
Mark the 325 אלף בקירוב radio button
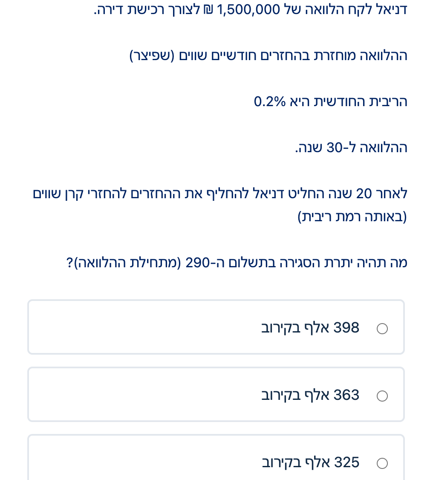point(382,463)
